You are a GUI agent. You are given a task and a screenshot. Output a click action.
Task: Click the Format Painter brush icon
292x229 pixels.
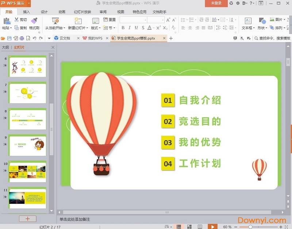tap(34, 21)
